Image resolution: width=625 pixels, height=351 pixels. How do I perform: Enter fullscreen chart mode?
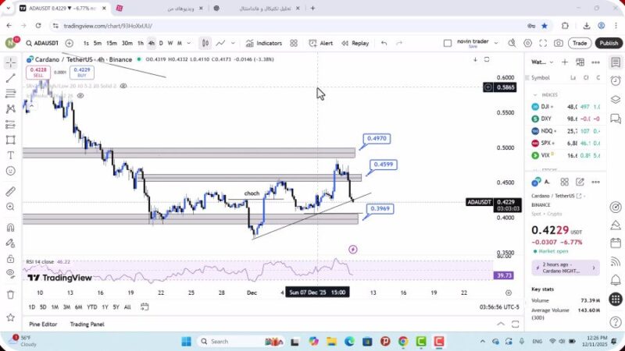coord(543,44)
